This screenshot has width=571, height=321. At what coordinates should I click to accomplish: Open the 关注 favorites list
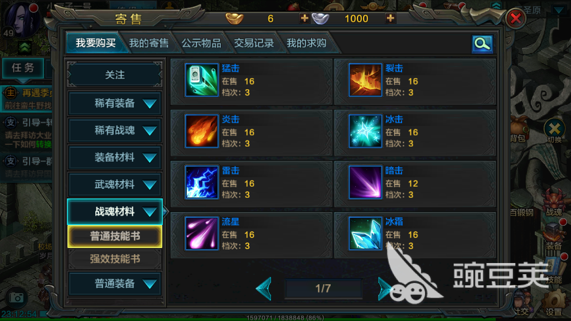pos(115,75)
